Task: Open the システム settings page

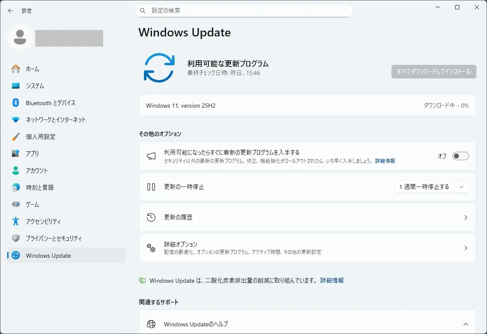Action: click(x=35, y=86)
